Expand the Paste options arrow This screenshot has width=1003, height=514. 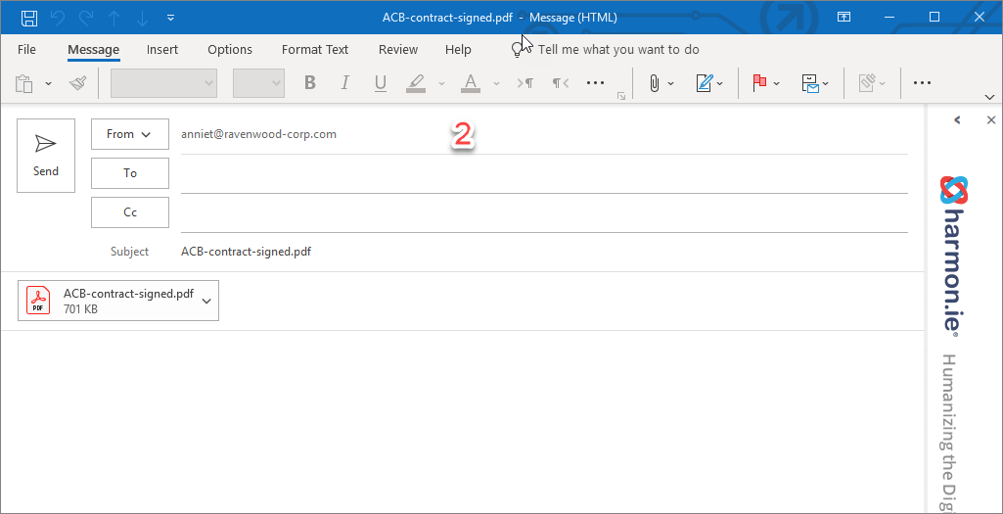[x=49, y=83]
